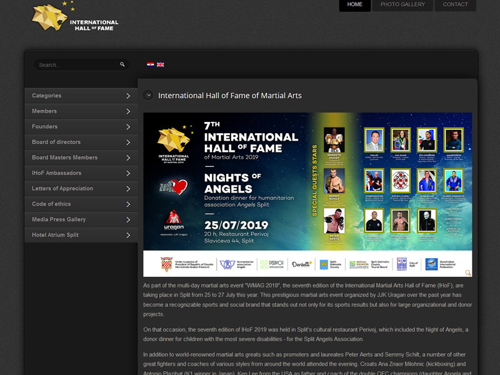This screenshot has width=500, height=375.
Task: Open the IHoF Ambassadors item
Action: [x=57, y=173]
